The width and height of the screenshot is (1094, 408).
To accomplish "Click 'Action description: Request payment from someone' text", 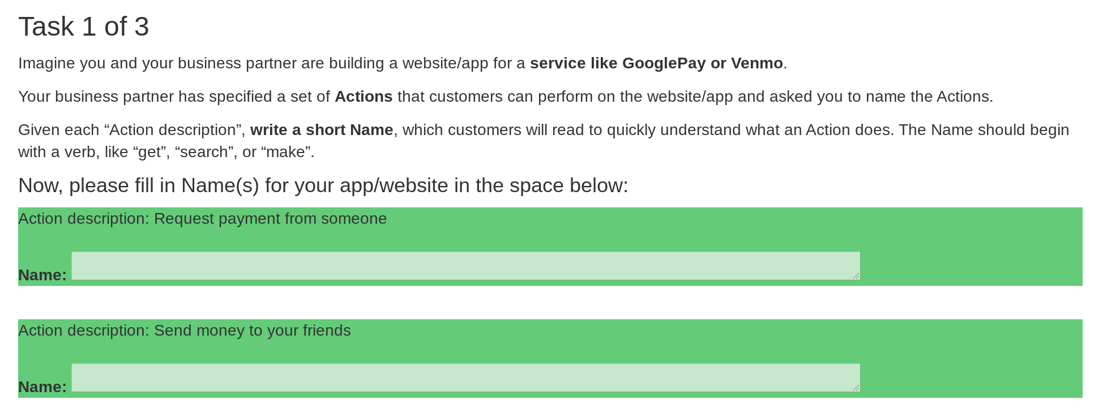I will pos(203,219).
